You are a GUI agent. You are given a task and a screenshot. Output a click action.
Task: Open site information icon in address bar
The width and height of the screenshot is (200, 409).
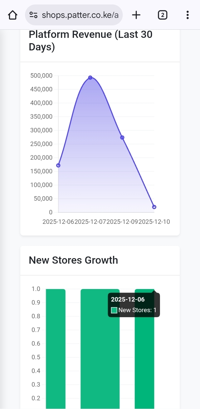pos(34,15)
